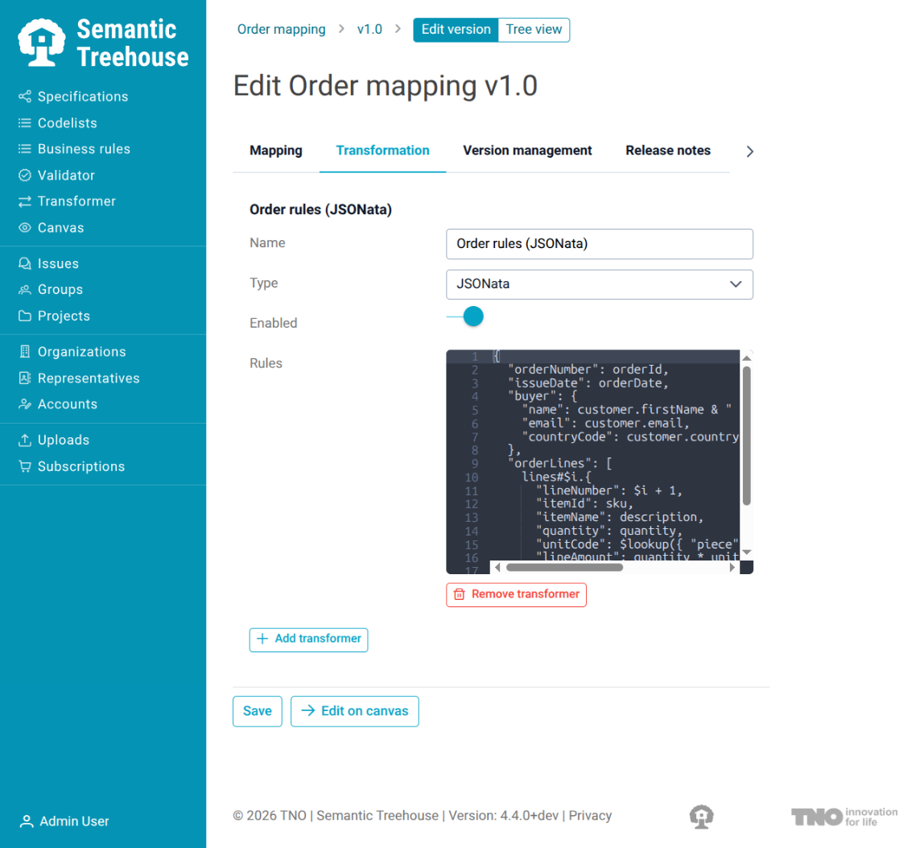Screen dimensions: 924x848
Task: Click the Add transformer button
Action: (x=309, y=639)
